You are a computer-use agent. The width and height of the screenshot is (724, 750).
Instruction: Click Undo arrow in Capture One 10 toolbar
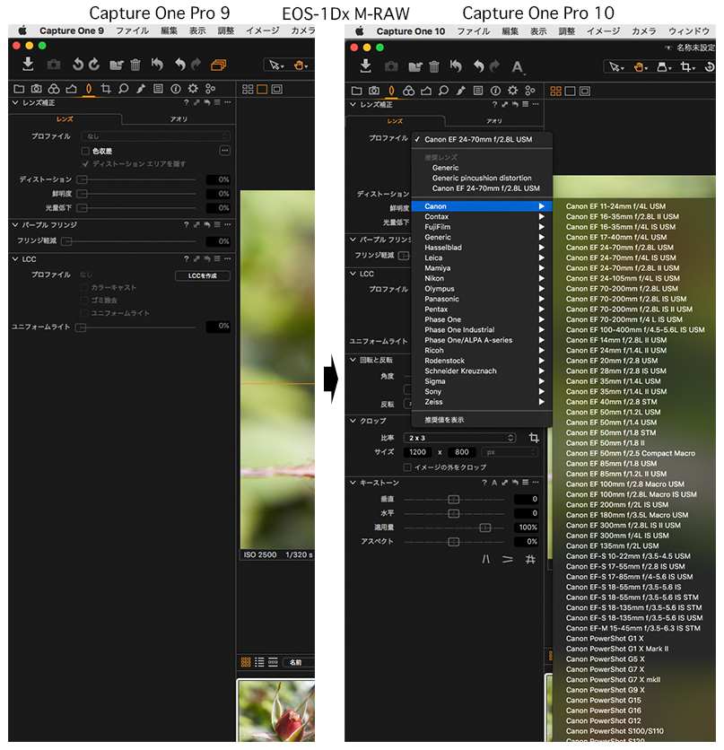[478, 66]
